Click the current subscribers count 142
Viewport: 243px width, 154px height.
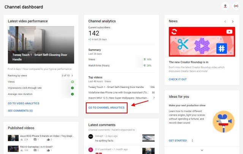[94, 33]
